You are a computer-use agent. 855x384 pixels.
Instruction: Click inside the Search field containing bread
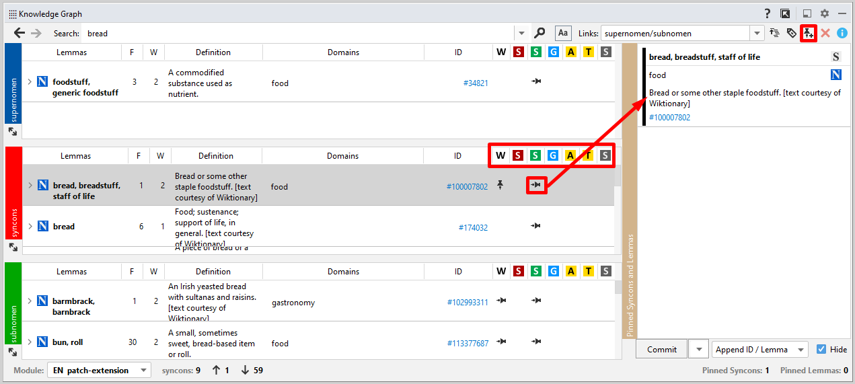(x=296, y=33)
